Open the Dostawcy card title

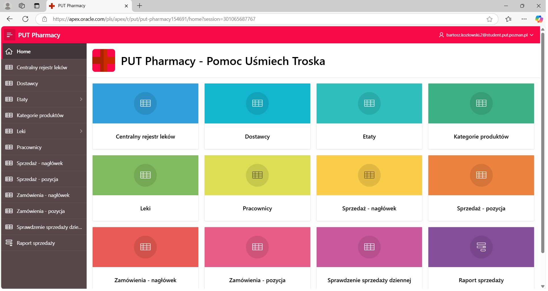[x=257, y=137]
